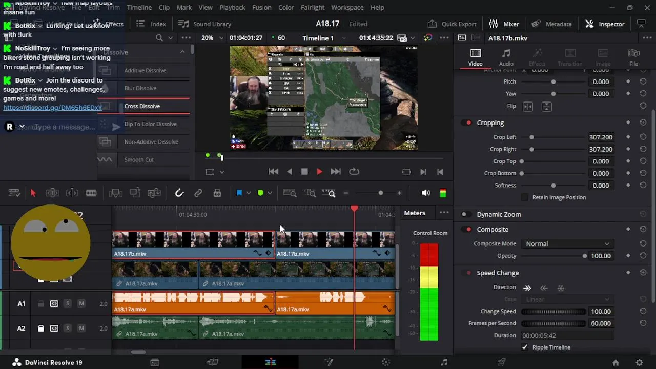Open the Index panel

tap(151, 24)
